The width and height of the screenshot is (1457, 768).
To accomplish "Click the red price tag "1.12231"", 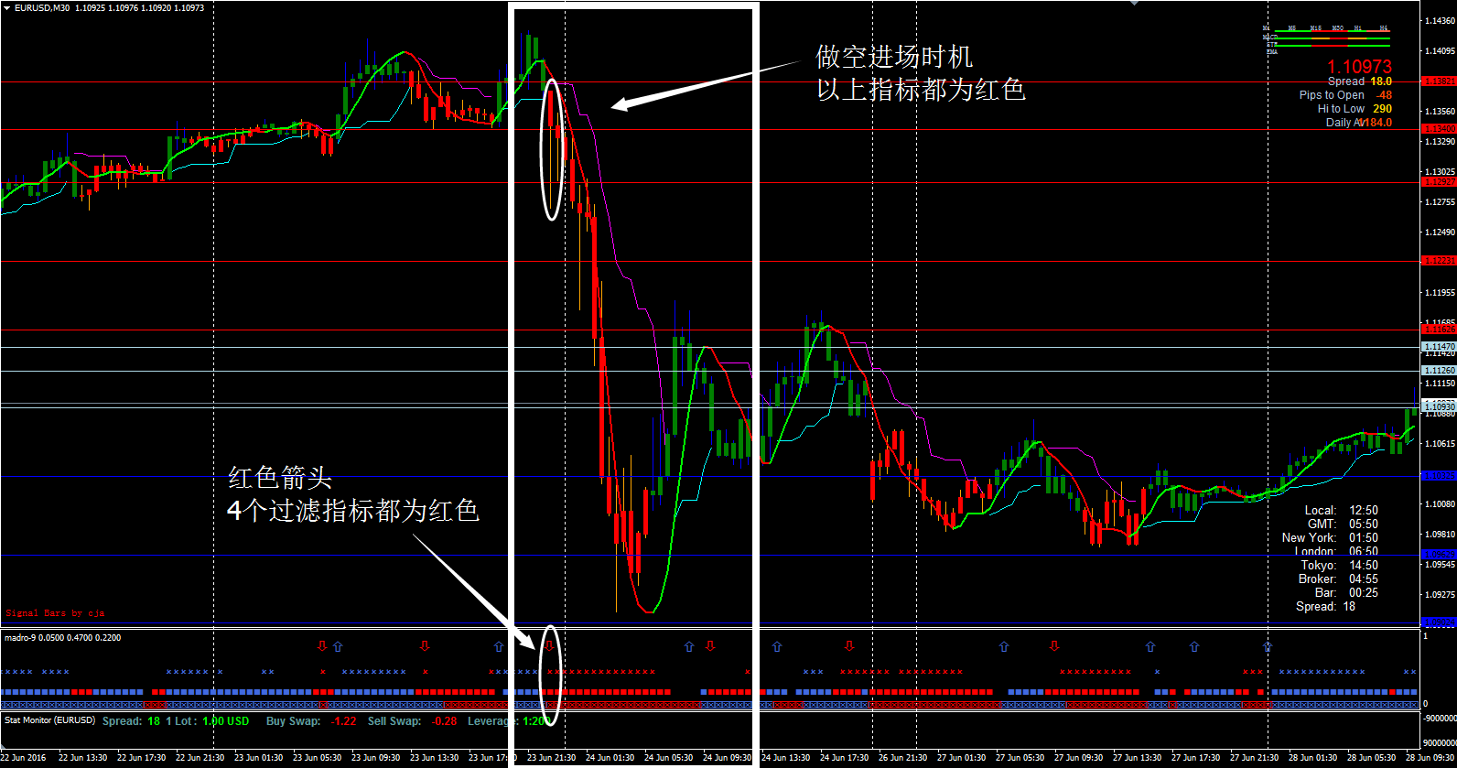I will 1439,261.
